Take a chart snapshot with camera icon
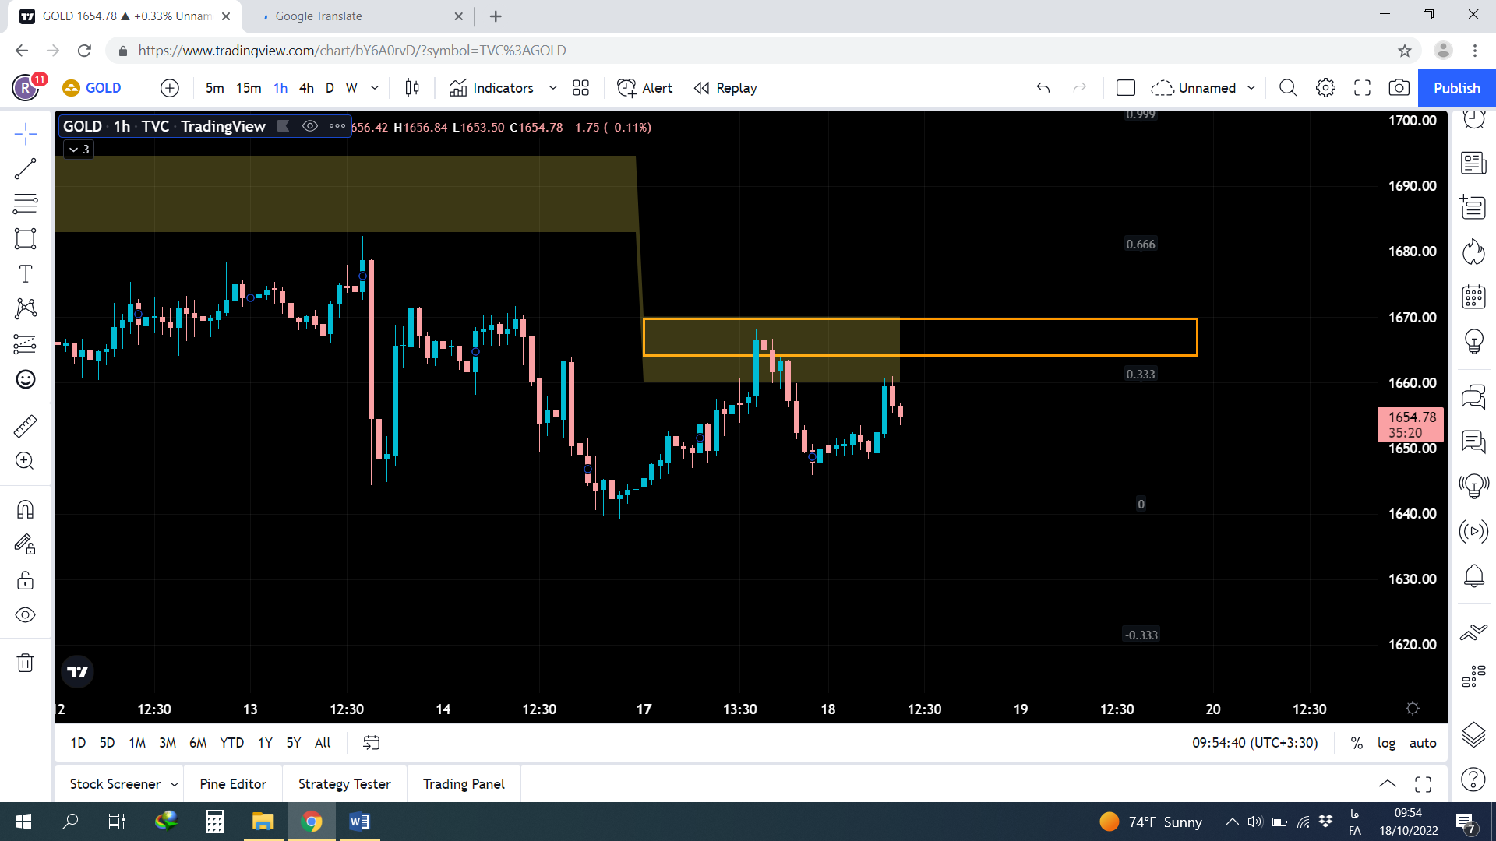Viewport: 1496px width, 841px height. [x=1399, y=88]
